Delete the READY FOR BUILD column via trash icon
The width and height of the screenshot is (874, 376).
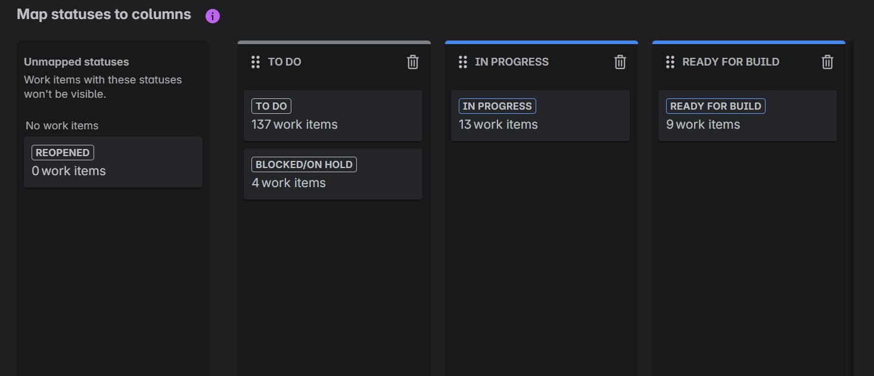point(827,61)
